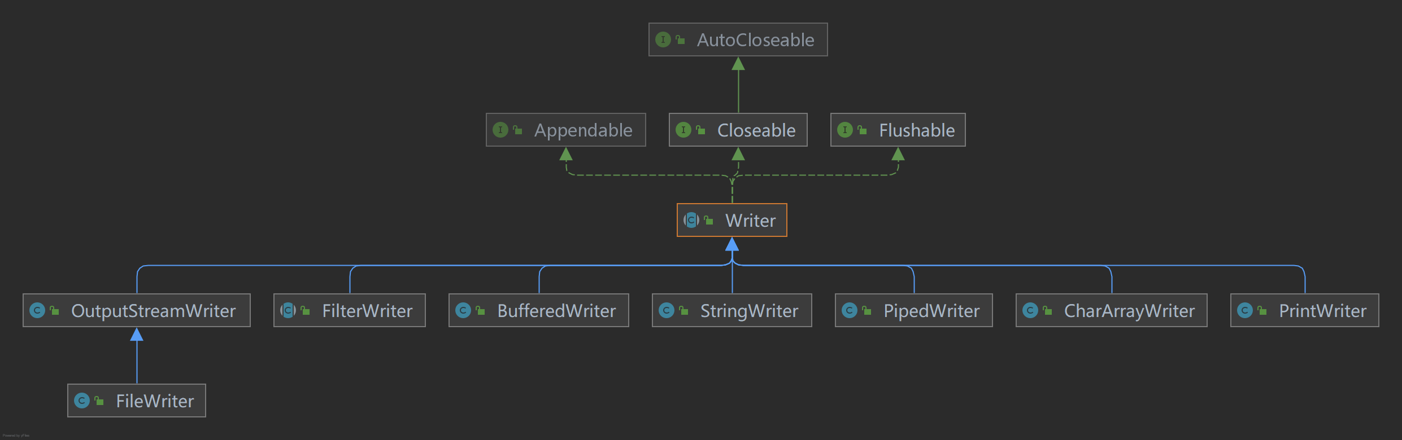Click the green interface icon on Closeable
Viewport: 1402px width, 440px height.
(683, 130)
